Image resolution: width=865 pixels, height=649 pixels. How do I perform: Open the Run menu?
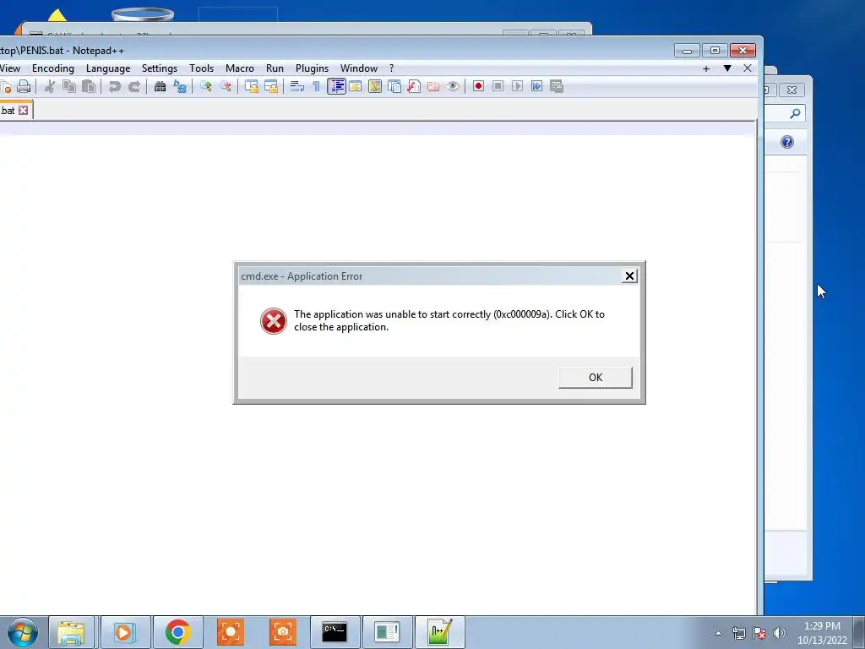click(x=275, y=68)
